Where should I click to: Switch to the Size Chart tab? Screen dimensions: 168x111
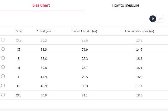click(x=41, y=5)
